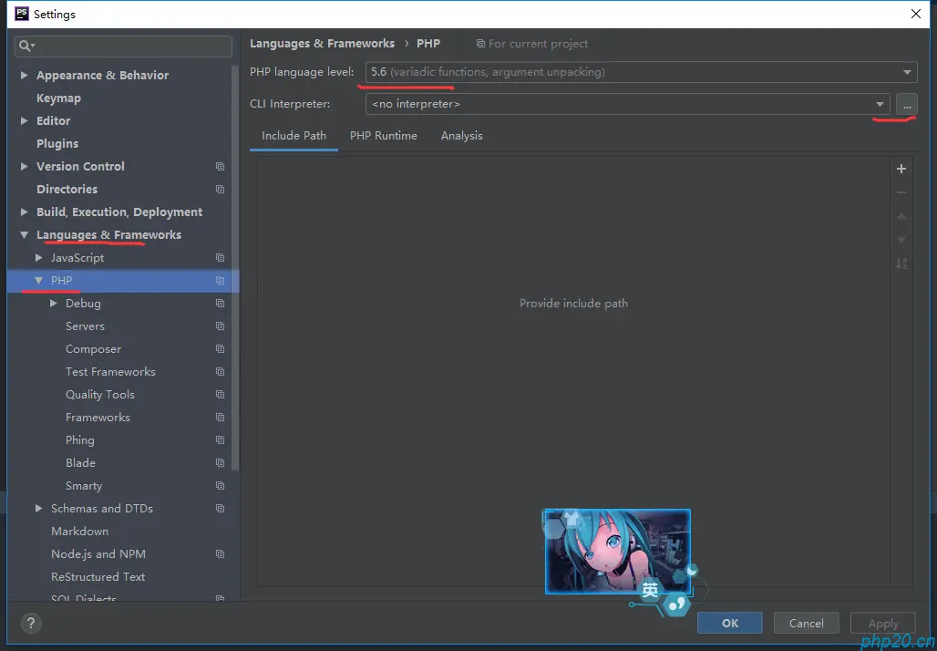The width and height of the screenshot is (937, 651).
Task: Click the Apply button
Action: tap(883, 623)
